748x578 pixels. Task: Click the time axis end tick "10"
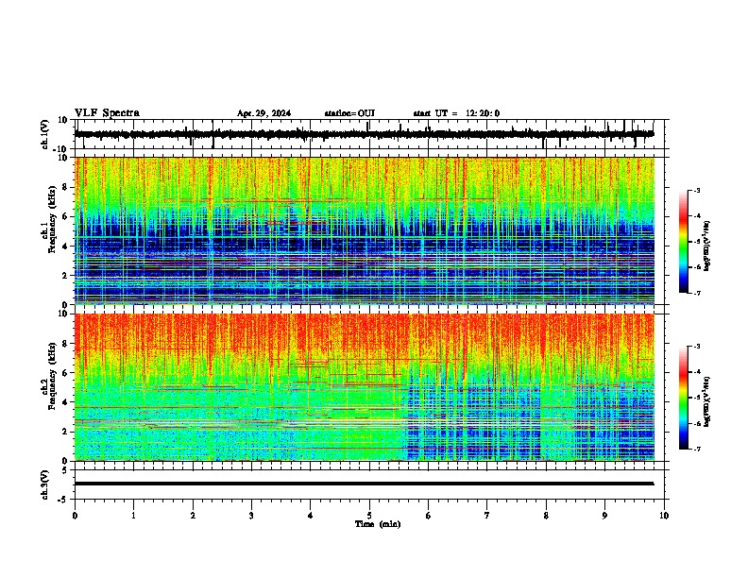(x=664, y=516)
